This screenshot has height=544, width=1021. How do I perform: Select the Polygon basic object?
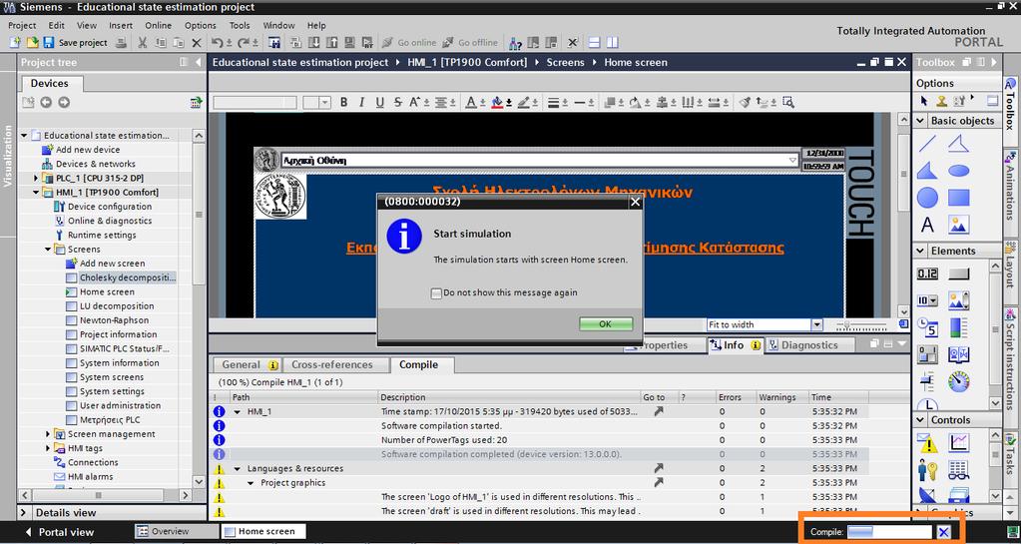click(927, 171)
